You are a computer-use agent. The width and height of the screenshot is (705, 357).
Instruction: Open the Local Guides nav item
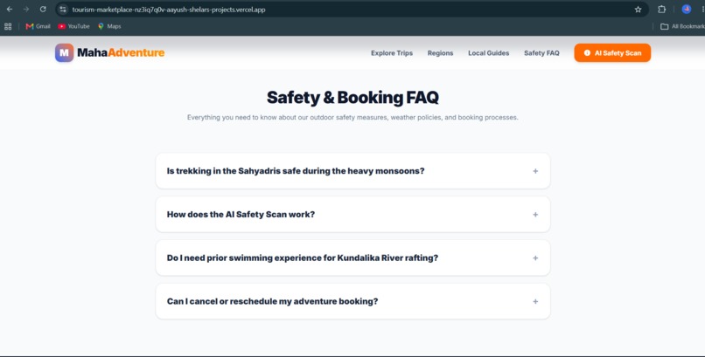(489, 53)
